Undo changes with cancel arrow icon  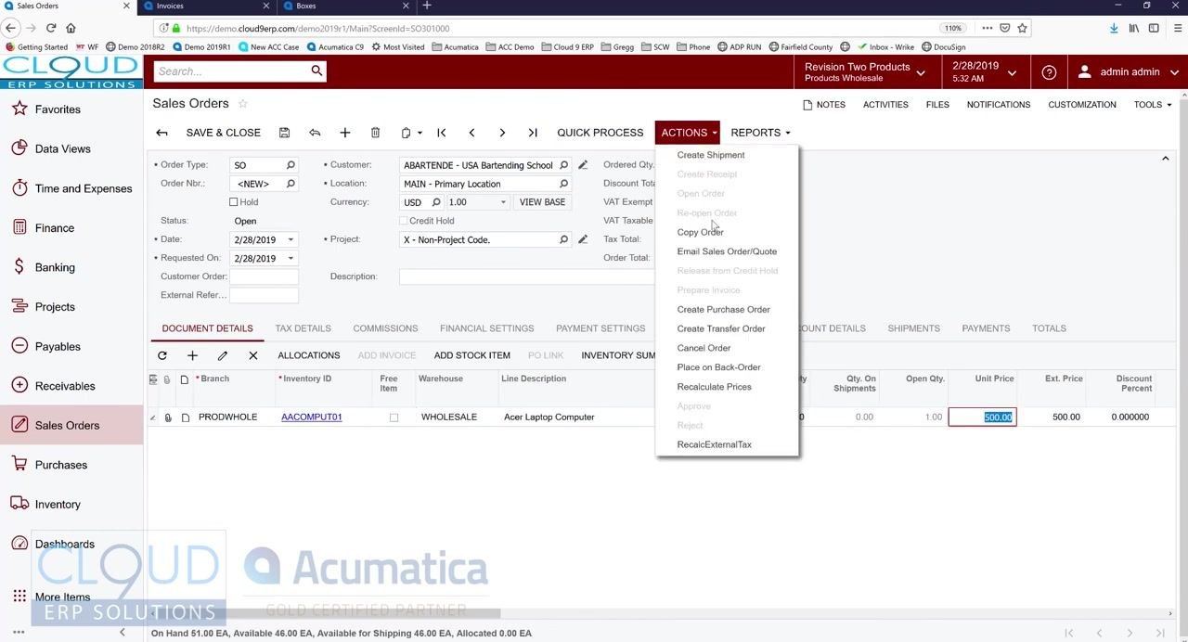(315, 133)
